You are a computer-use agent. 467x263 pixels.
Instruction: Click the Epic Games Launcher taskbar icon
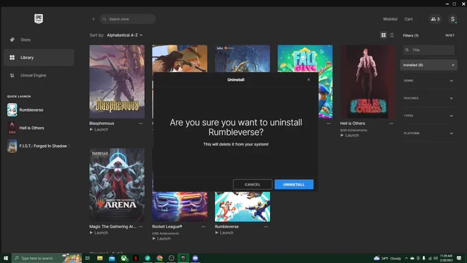[x=183, y=258]
